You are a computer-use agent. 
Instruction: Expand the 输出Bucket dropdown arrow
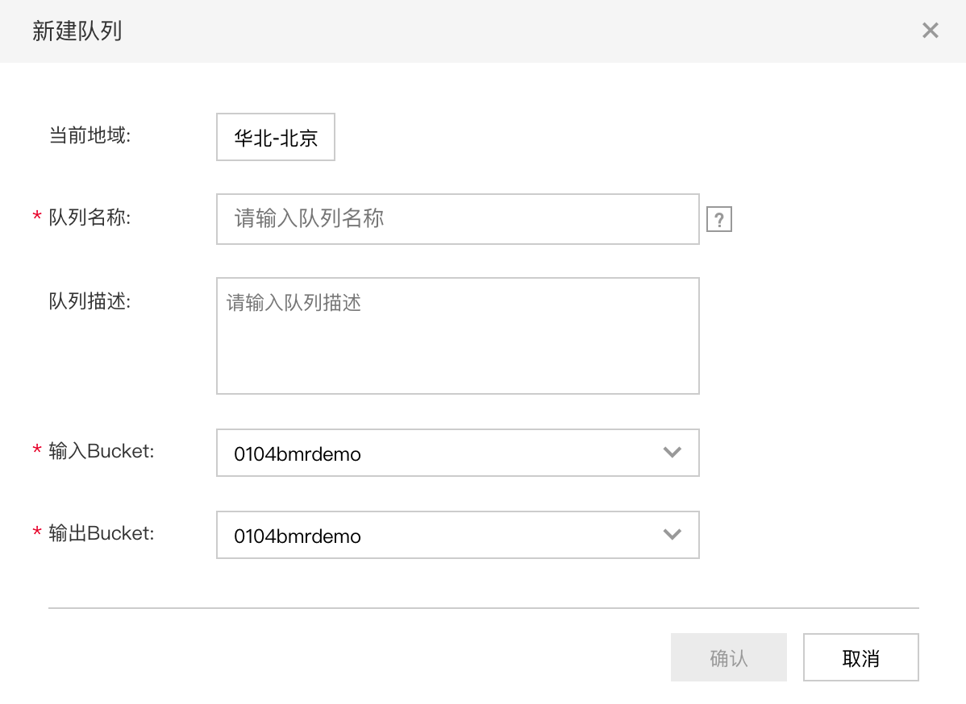672,535
